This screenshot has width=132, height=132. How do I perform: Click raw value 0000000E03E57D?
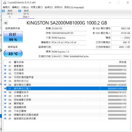coord(117,96)
